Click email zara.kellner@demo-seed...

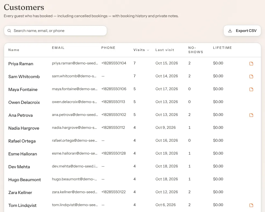75,192
